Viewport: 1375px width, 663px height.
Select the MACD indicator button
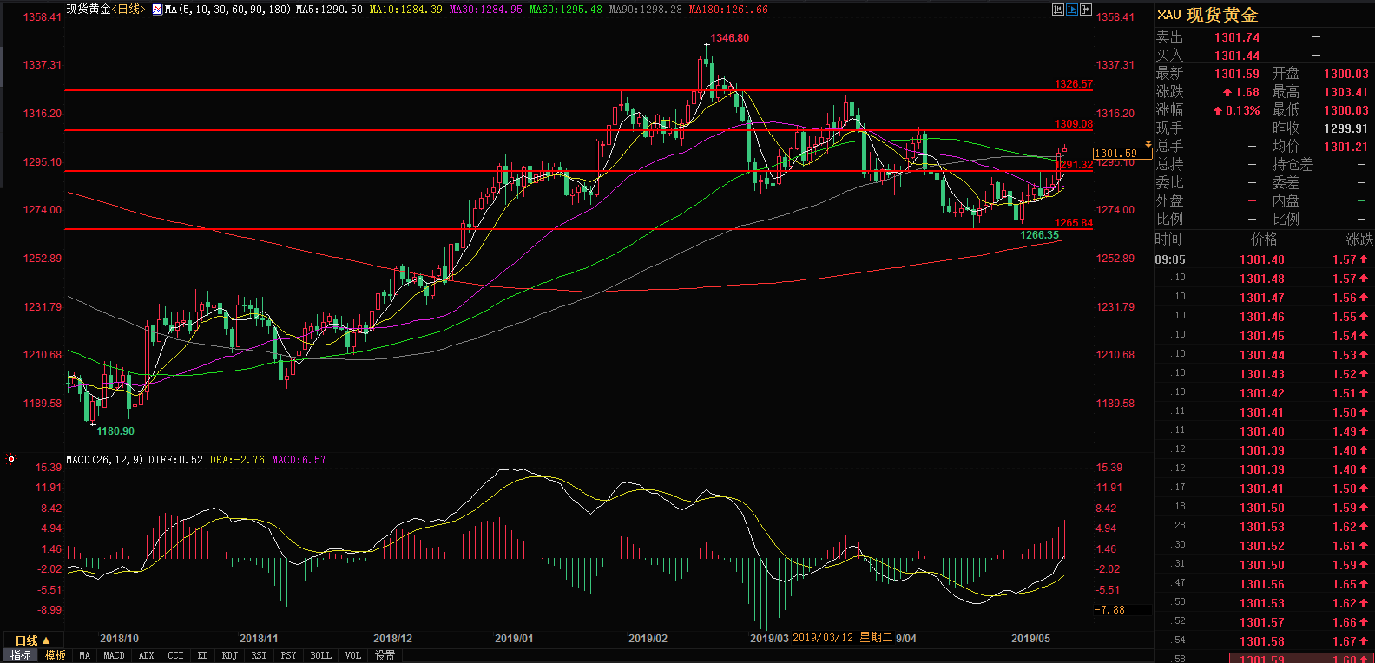pyautogui.click(x=114, y=655)
